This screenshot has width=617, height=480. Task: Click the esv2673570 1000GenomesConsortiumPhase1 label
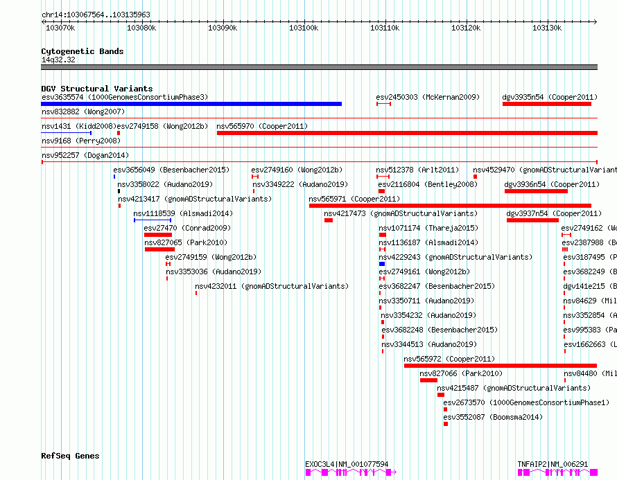[x=526, y=402]
